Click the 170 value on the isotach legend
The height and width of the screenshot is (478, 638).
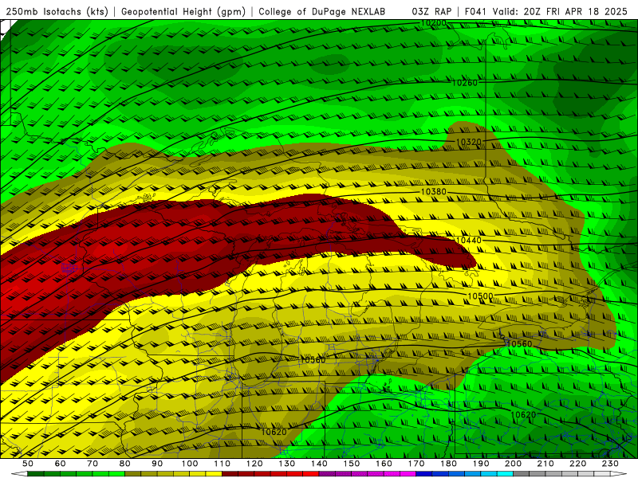416,464
